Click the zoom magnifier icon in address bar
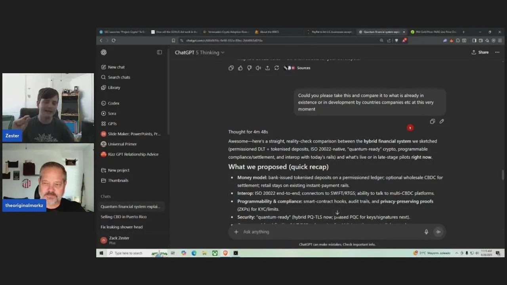The height and width of the screenshot is (285, 507). click(381, 40)
